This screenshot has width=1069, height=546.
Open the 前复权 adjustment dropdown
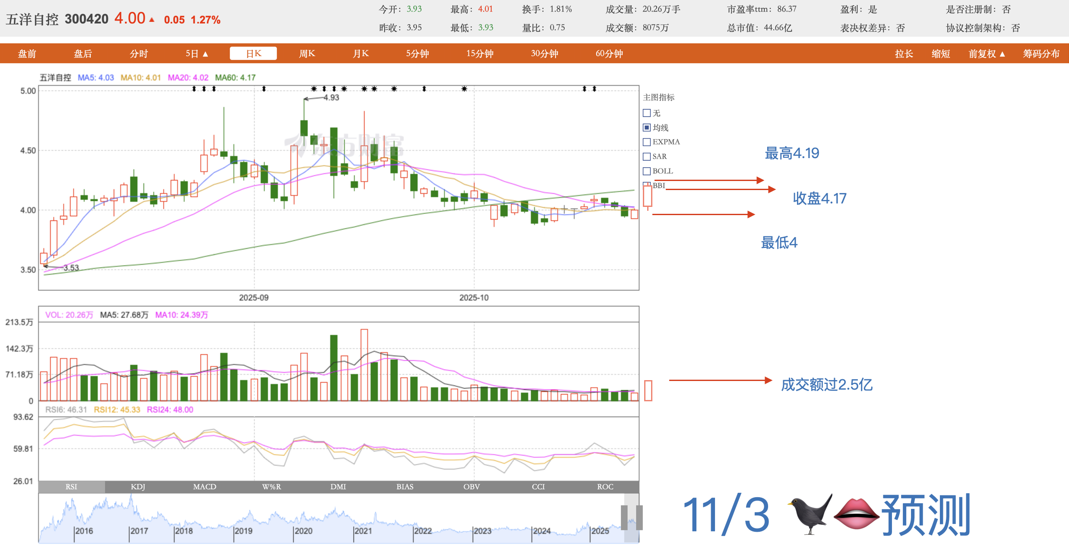coord(987,54)
